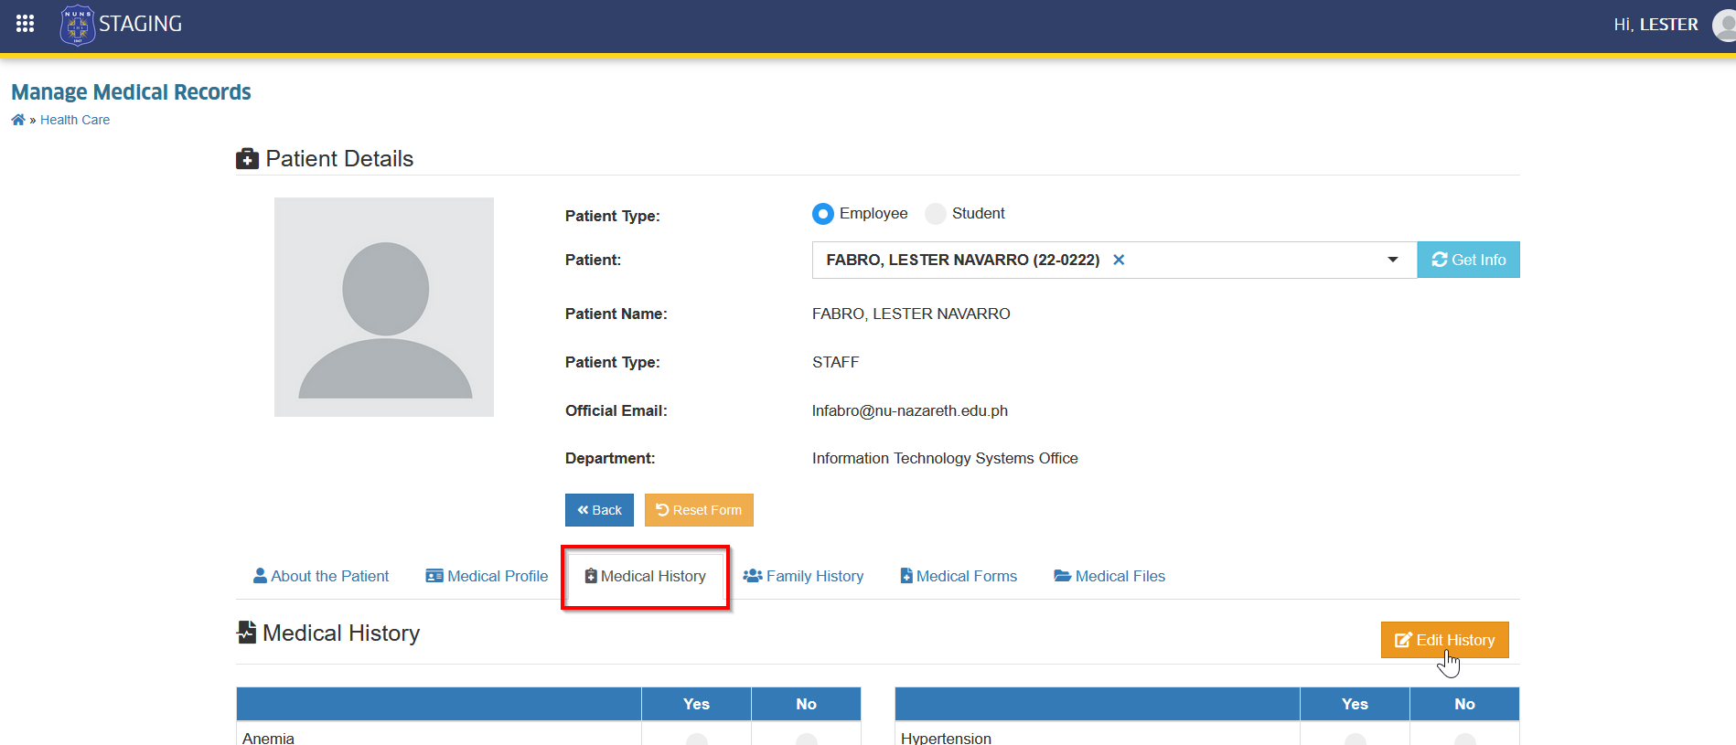Viewport: 1736px width, 745px height.
Task: Open the Family History tab
Action: (803, 576)
